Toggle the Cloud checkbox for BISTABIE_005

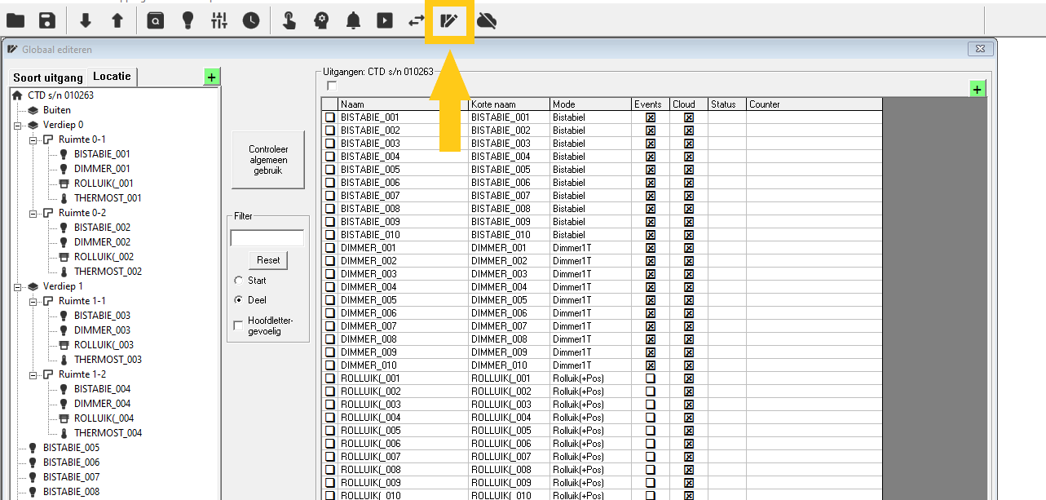click(x=689, y=170)
